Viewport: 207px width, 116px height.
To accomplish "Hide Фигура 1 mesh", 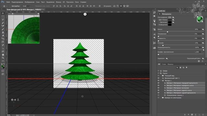I will coord(158,81).
